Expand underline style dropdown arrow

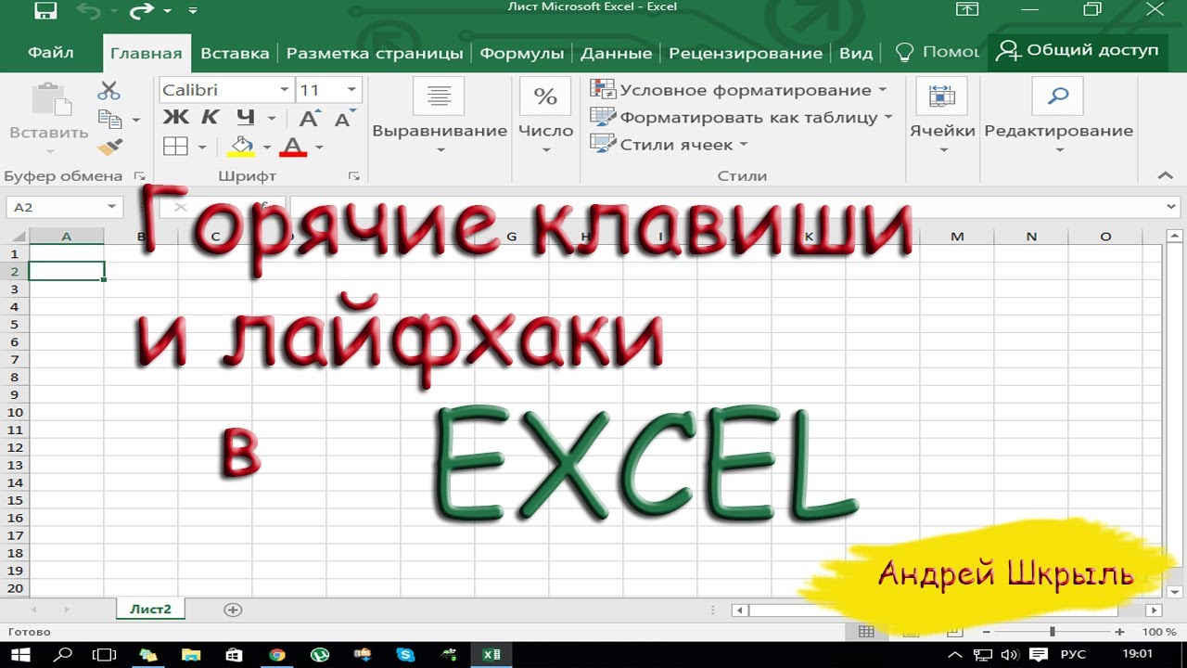click(x=271, y=119)
